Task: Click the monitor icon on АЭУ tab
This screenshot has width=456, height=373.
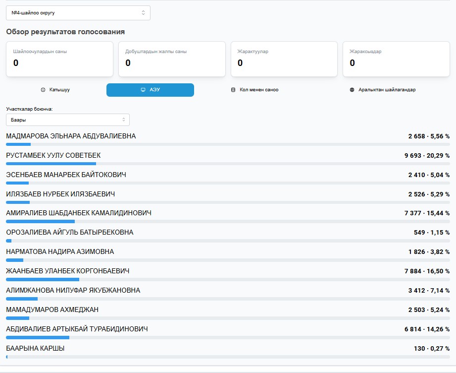Action: (x=143, y=90)
